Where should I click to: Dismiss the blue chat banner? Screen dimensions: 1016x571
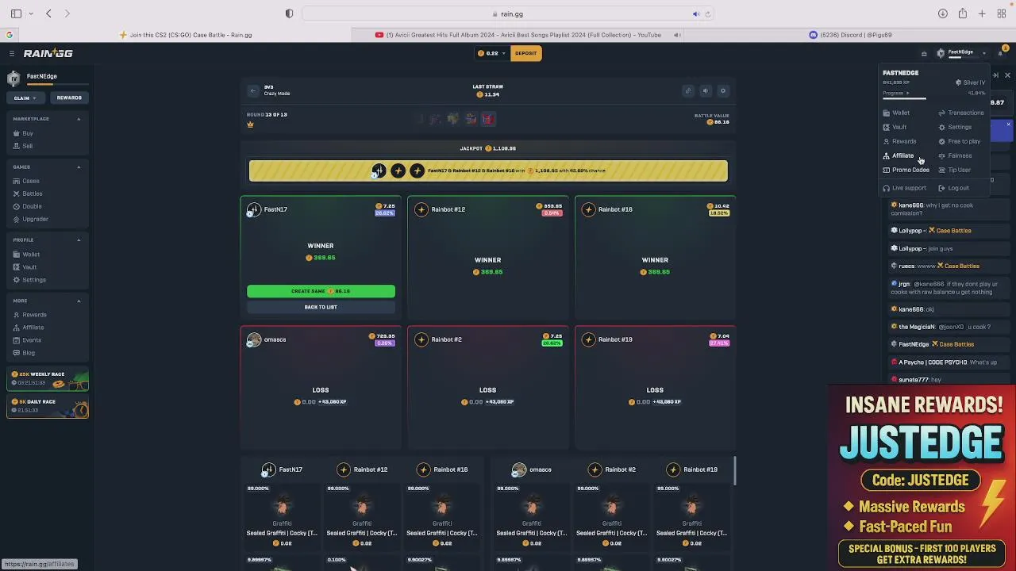point(1008,125)
